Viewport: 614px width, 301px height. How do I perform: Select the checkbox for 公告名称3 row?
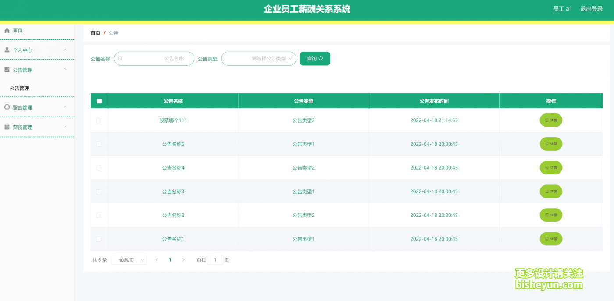[99, 191]
